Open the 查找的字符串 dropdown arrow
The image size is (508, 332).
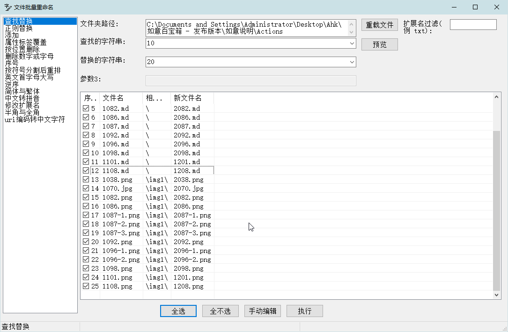click(x=352, y=43)
